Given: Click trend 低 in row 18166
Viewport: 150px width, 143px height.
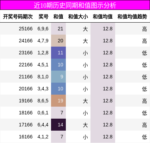Looking at the screenshot, I should pos(144,113).
